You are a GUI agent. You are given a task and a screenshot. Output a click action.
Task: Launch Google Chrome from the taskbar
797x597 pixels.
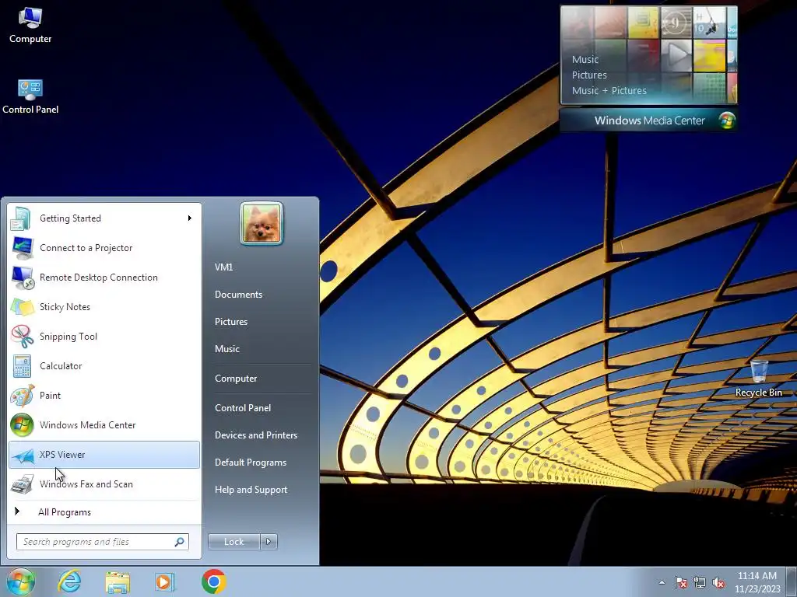(213, 581)
